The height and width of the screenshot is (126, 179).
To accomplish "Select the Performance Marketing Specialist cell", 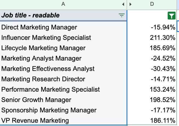I will coord(63,89).
